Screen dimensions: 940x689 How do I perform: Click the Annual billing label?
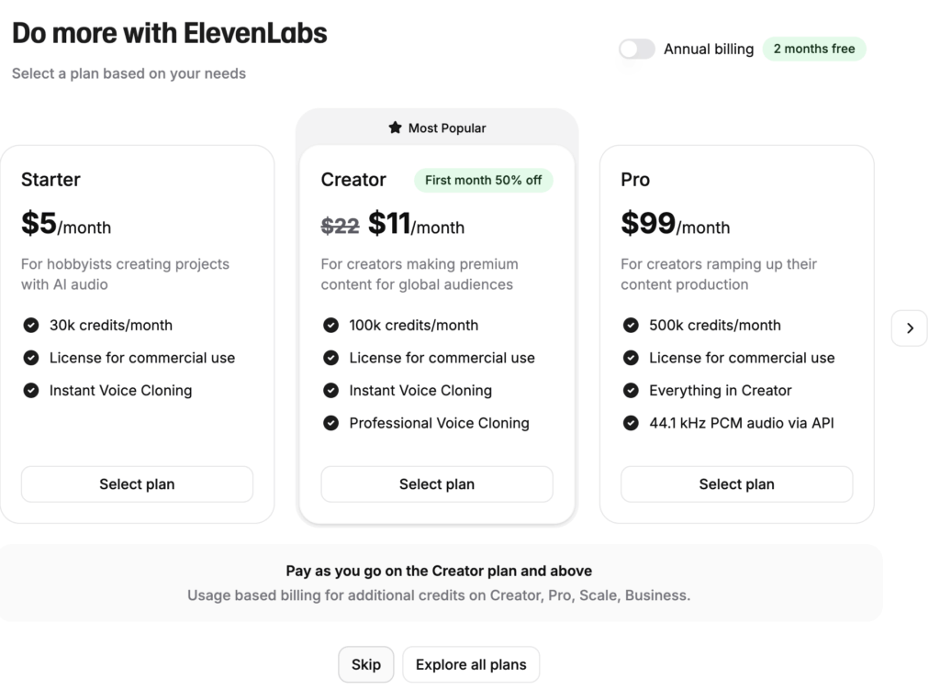tap(709, 50)
